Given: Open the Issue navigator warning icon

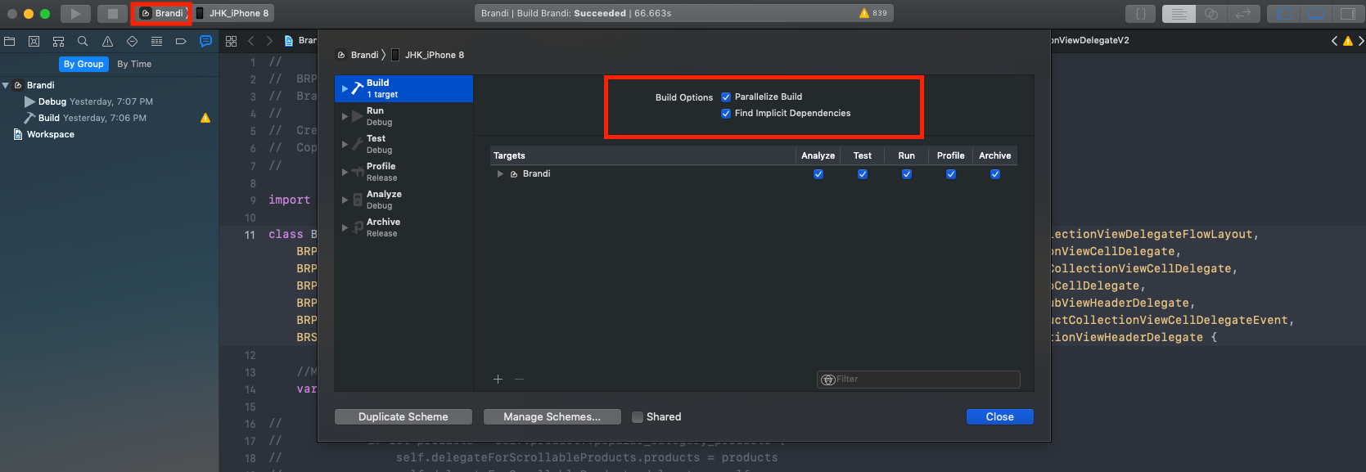Looking at the screenshot, I should click(107, 41).
